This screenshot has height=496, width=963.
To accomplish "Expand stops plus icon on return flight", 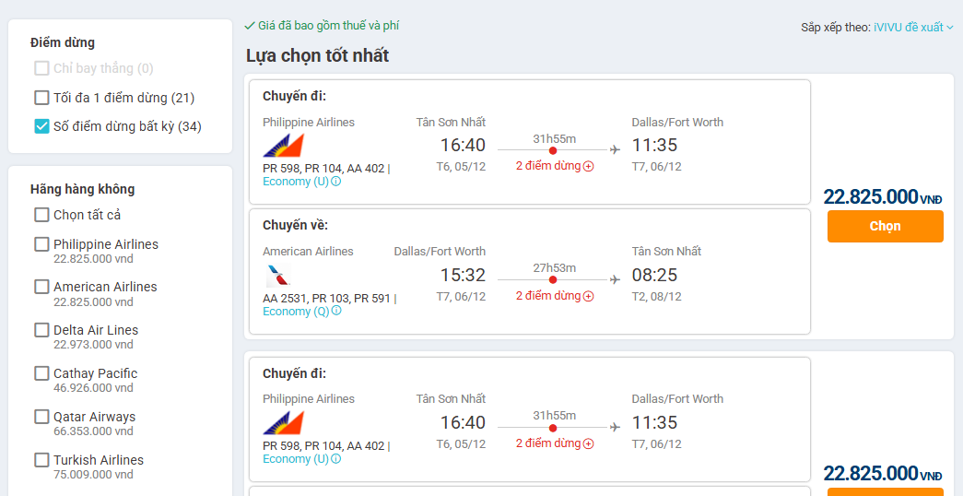I will click(x=588, y=296).
